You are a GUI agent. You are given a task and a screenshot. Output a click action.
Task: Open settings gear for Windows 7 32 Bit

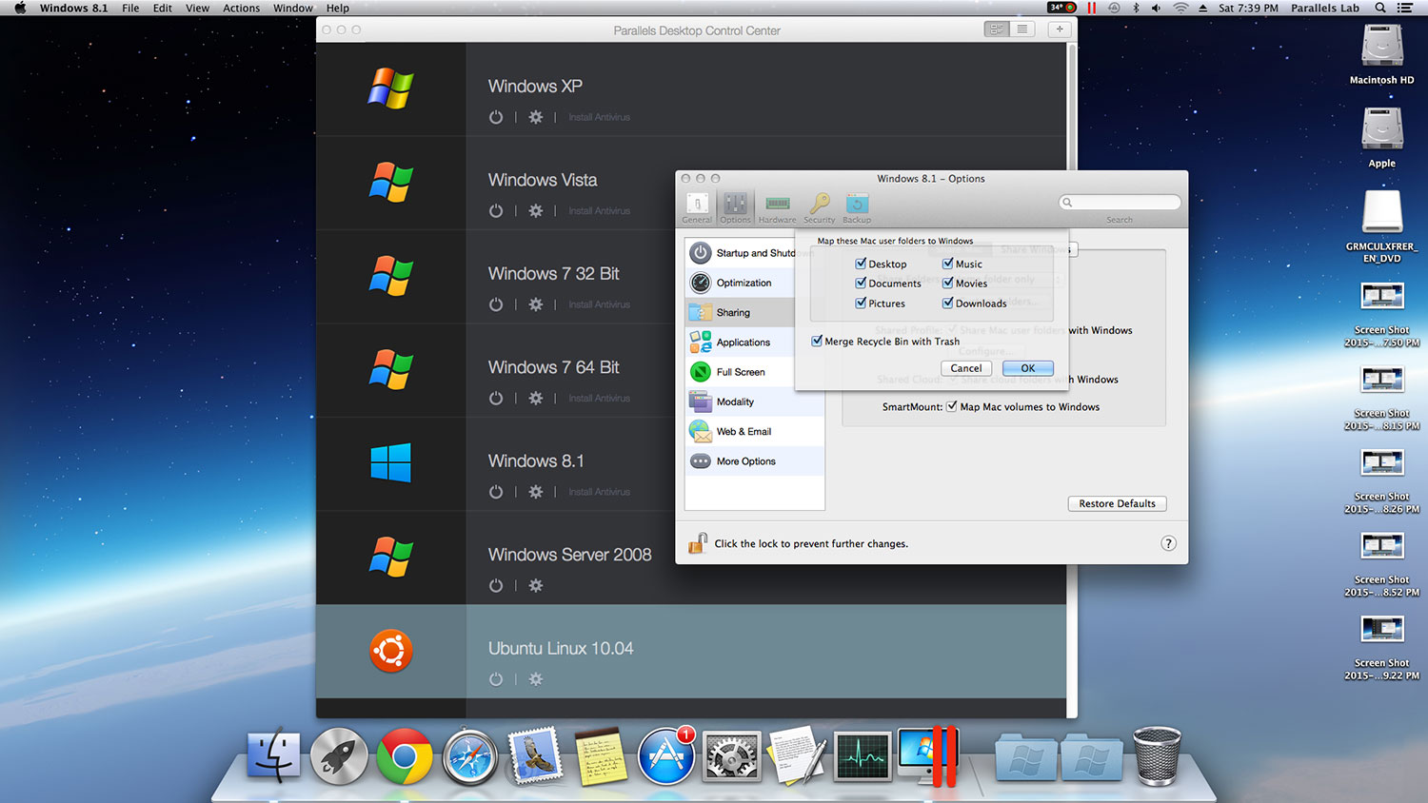tap(536, 304)
